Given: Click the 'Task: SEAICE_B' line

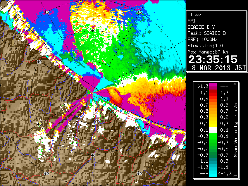Looking at the screenshot, I should 207,33.
